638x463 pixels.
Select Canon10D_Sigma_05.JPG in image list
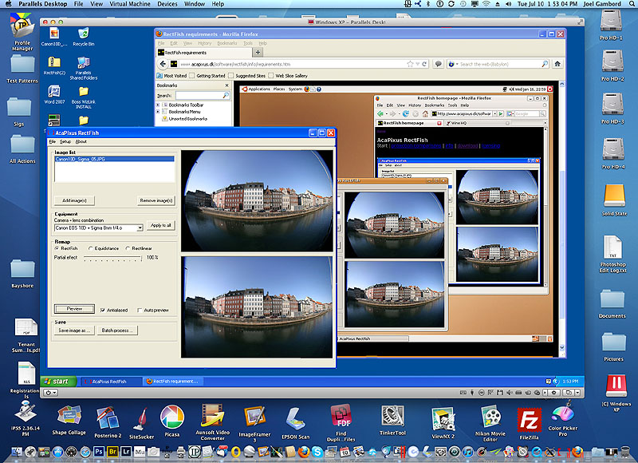[114, 159]
